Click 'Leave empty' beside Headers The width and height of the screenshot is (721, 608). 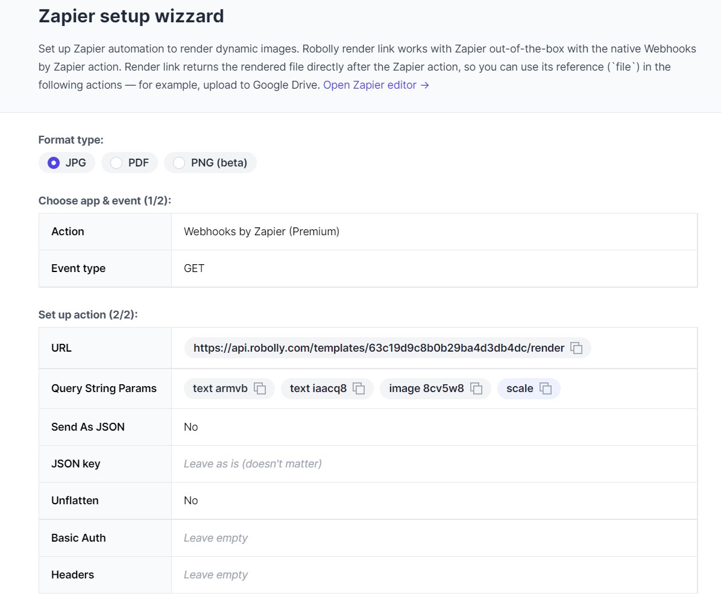pyautogui.click(x=216, y=575)
